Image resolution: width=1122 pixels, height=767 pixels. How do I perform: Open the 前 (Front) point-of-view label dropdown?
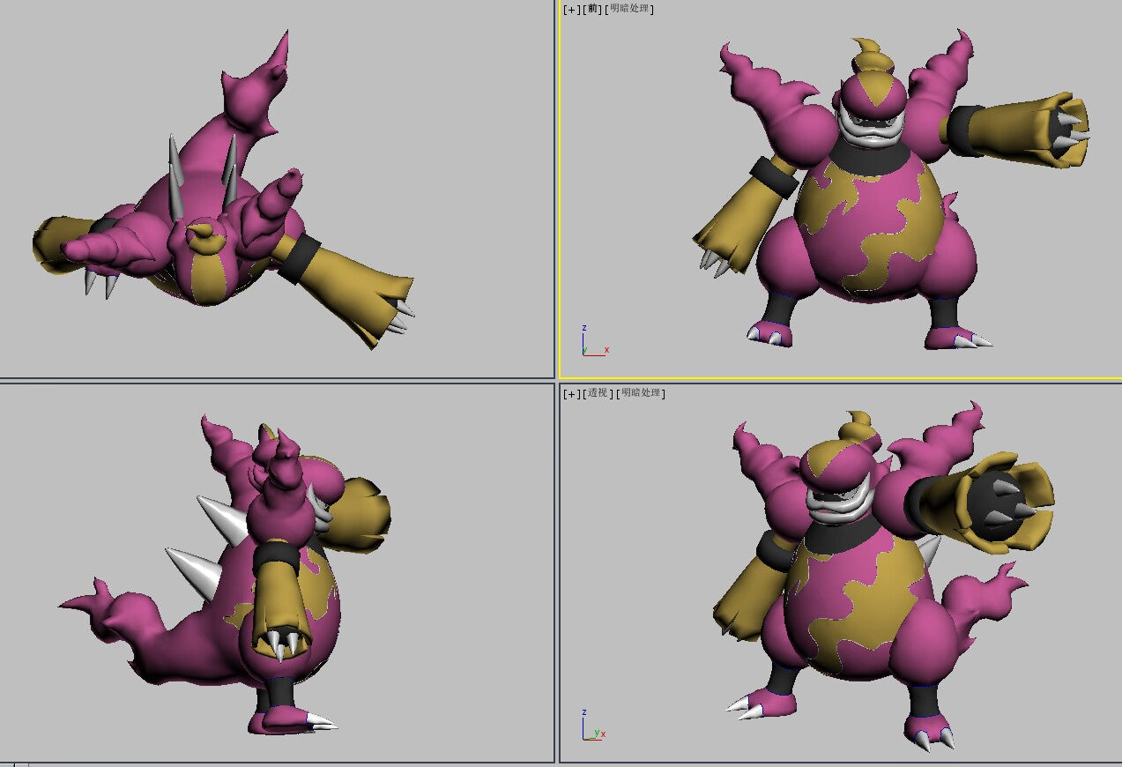tap(593, 9)
